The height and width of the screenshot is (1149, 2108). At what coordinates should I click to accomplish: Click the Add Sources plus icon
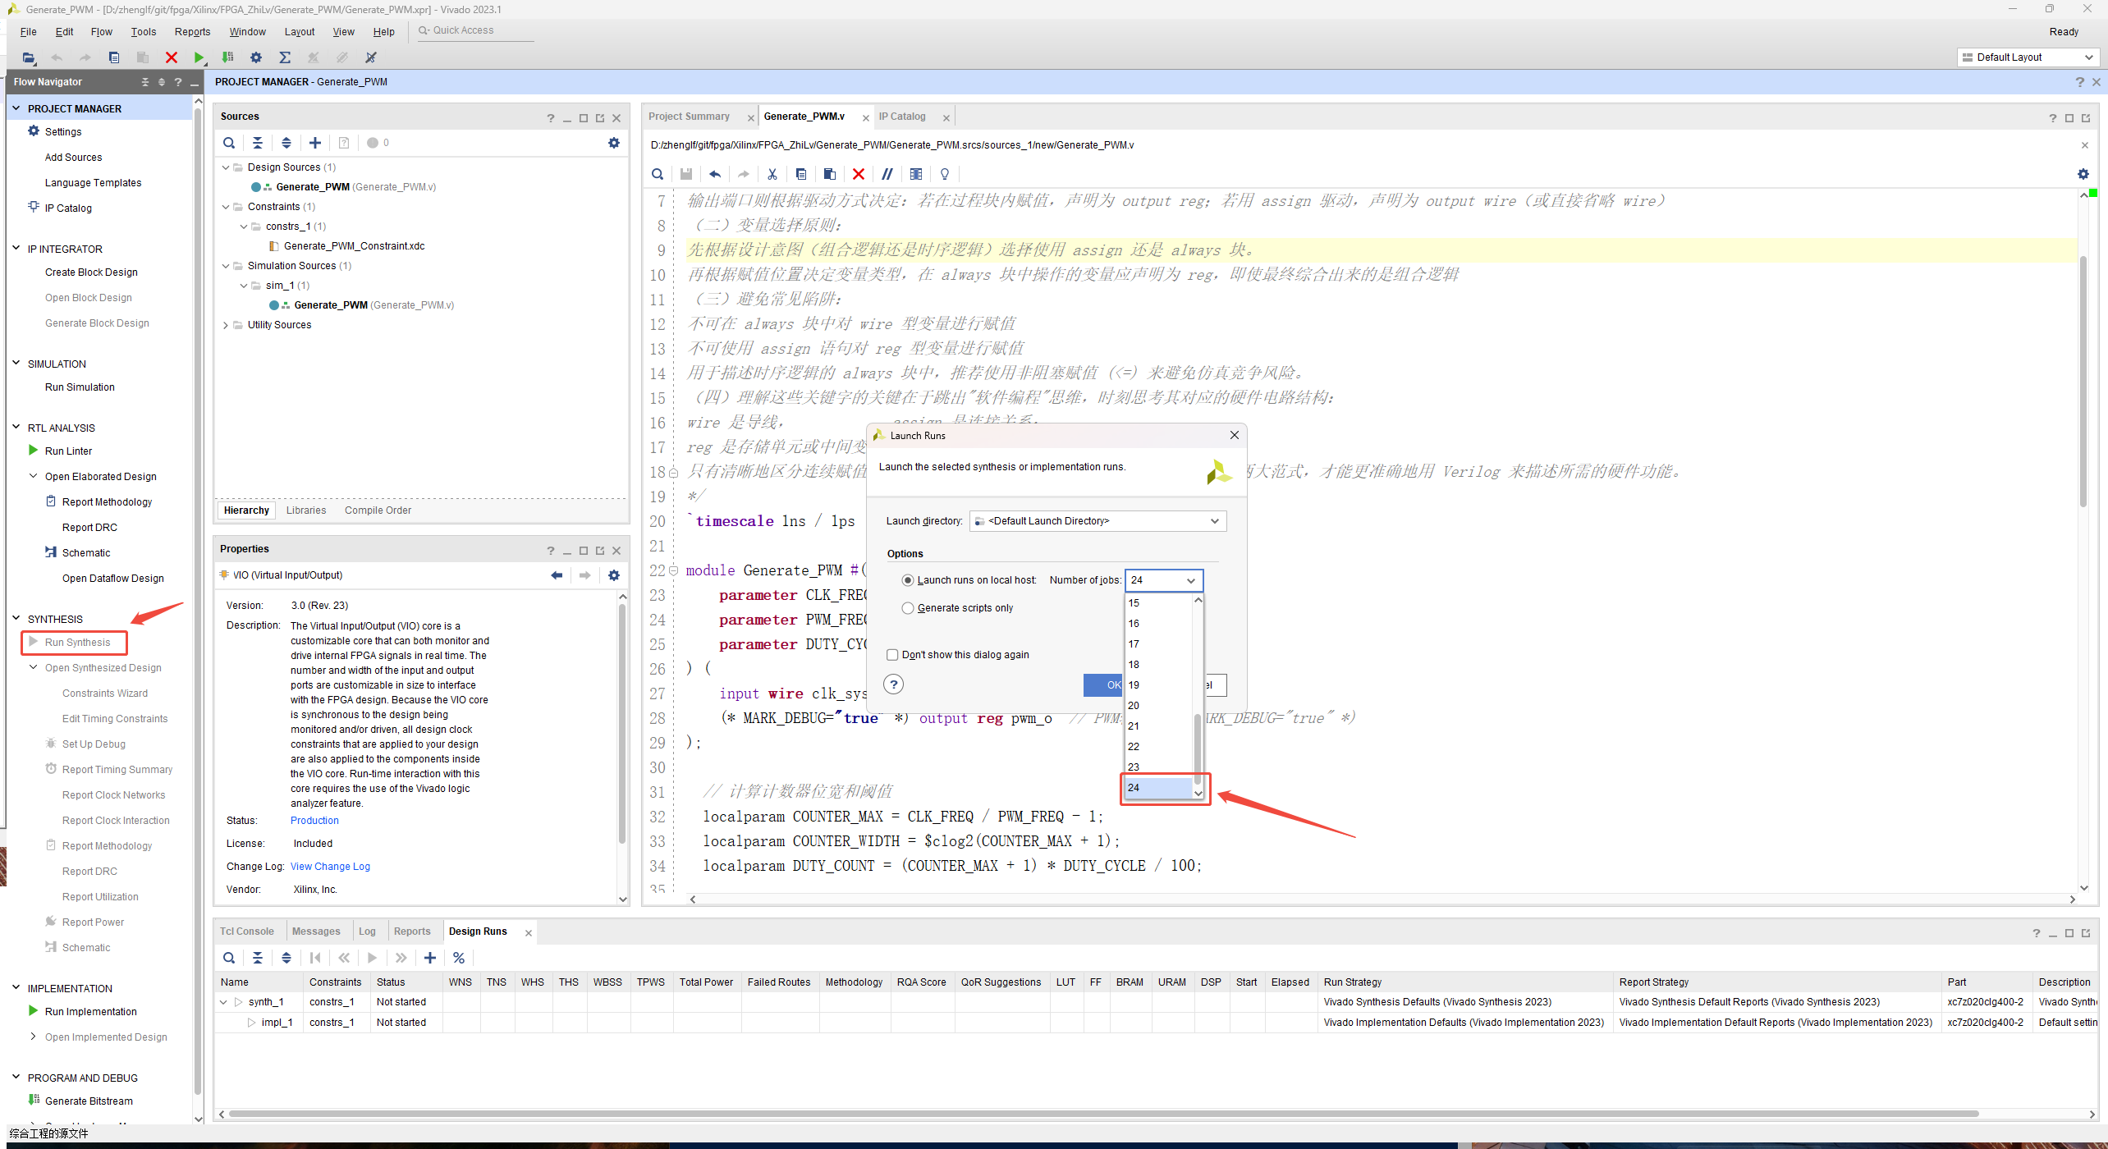tap(315, 143)
